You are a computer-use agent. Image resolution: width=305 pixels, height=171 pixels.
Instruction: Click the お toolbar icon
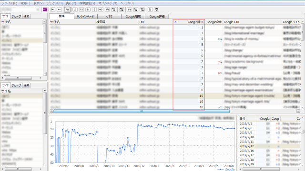click(150, 9)
